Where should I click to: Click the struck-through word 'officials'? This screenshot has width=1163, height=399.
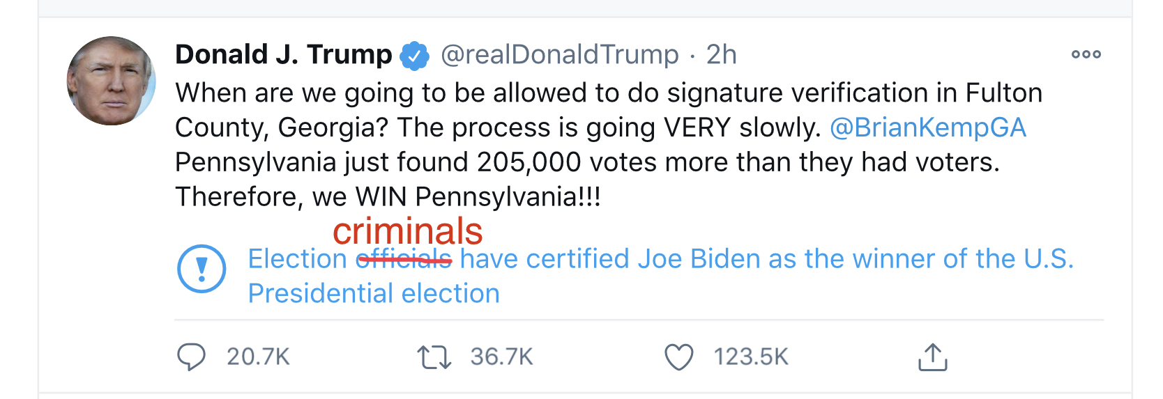point(404,260)
